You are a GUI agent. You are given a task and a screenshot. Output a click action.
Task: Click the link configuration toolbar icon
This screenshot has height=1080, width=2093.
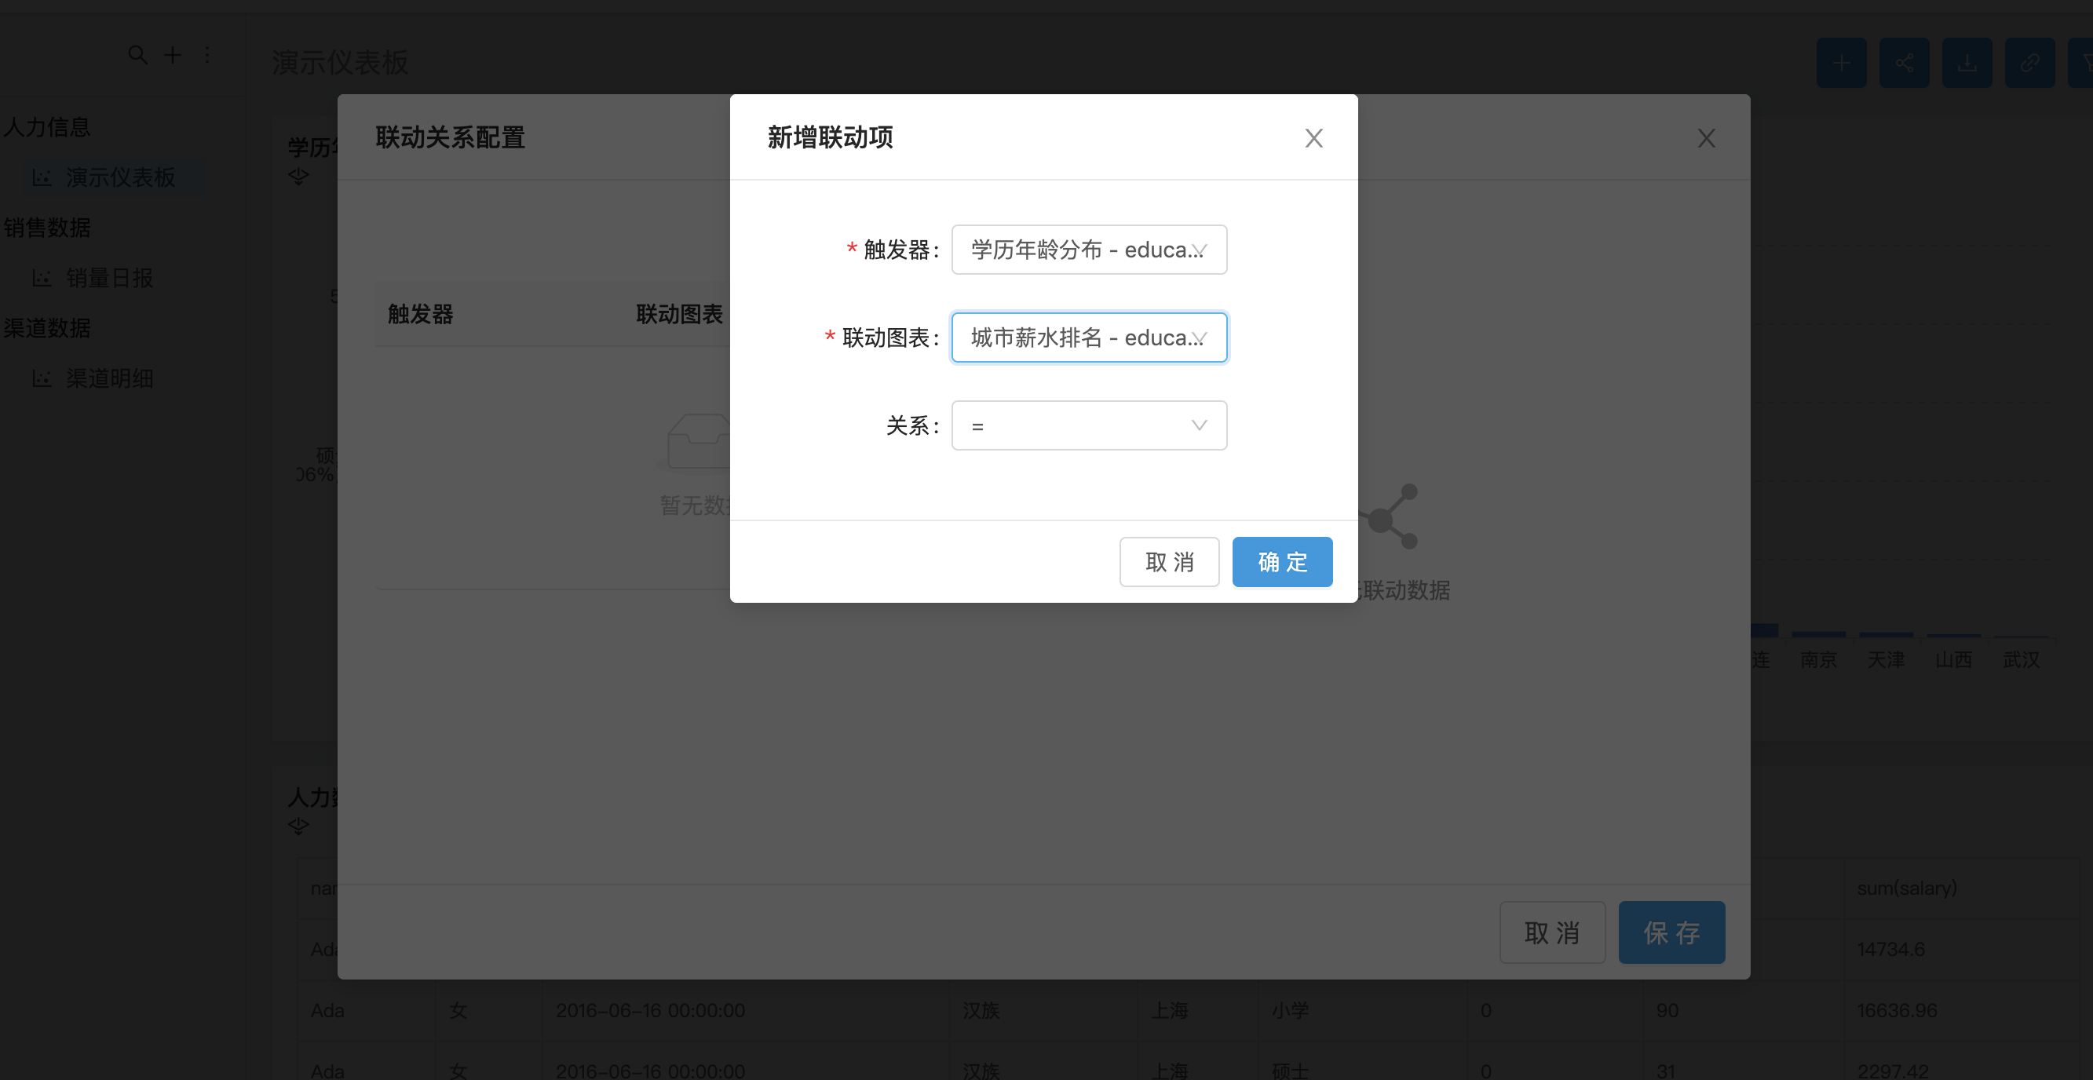2029,63
